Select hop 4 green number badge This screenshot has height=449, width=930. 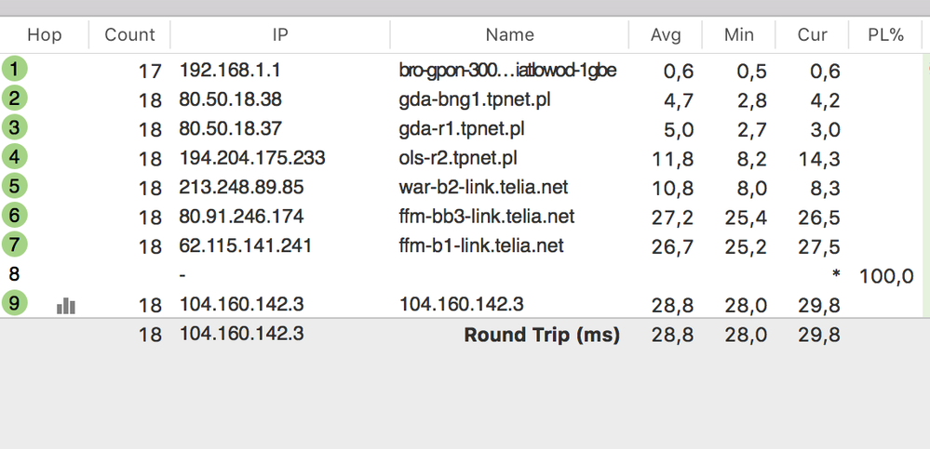tap(15, 157)
